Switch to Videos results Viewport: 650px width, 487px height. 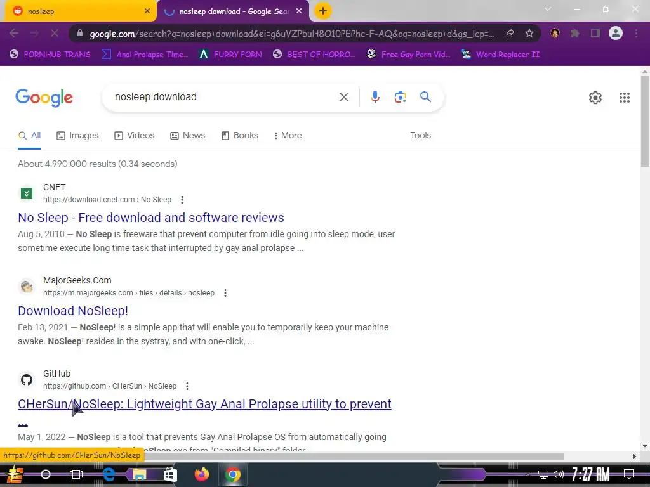[x=135, y=136]
